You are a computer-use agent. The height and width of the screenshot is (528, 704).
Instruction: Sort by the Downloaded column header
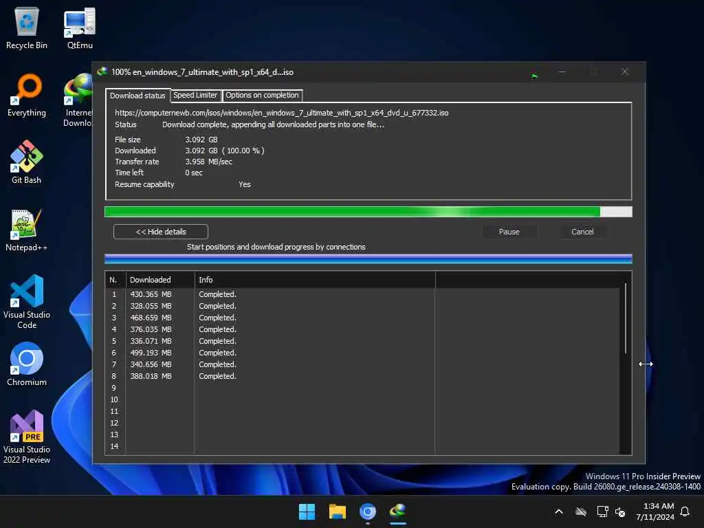pos(160,280)
